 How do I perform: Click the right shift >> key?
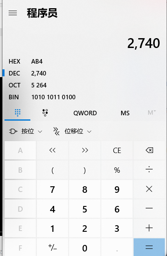(85, 151)
